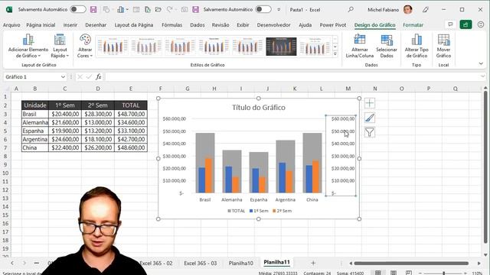Open the comments pane icon
490x275 pixels.
(x=450, y=24)
